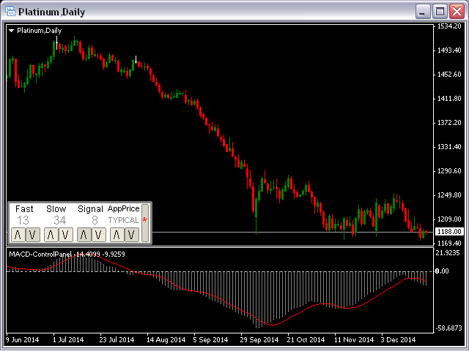Viewport: 469px width, 351px height.
Task: Click the 5 Sep 2014 date label
Action: tap(210, 339)
